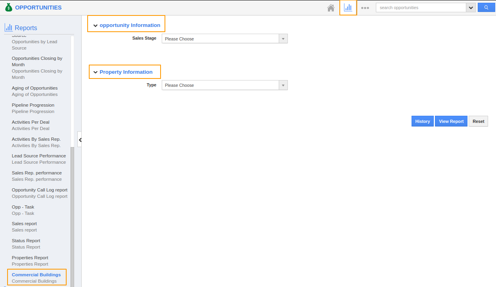Open the Sales Stage dropdown

pyautogui.click(x=224, y=39)
